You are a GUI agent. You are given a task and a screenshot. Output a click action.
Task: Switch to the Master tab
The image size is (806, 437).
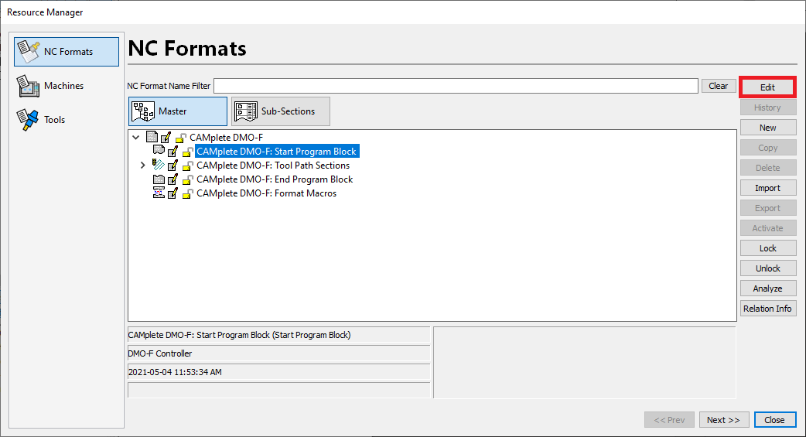click(177, 111)
